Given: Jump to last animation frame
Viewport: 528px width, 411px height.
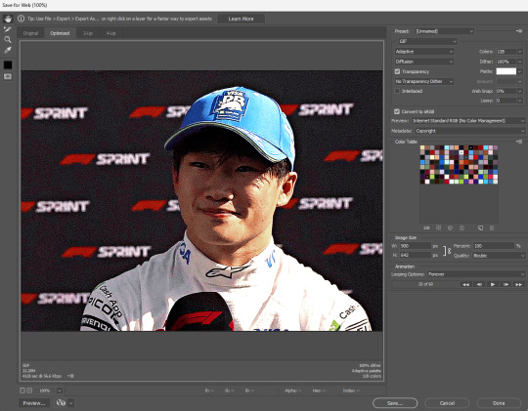Looking at the screenshot, I should click(x=519, y=284).
